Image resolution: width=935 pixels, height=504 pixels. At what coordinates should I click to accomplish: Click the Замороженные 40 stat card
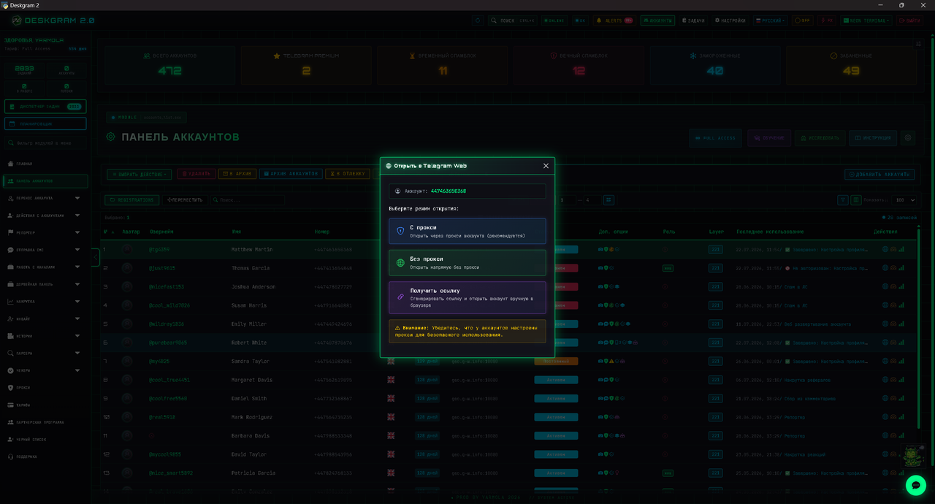click(x=715, y=65)
